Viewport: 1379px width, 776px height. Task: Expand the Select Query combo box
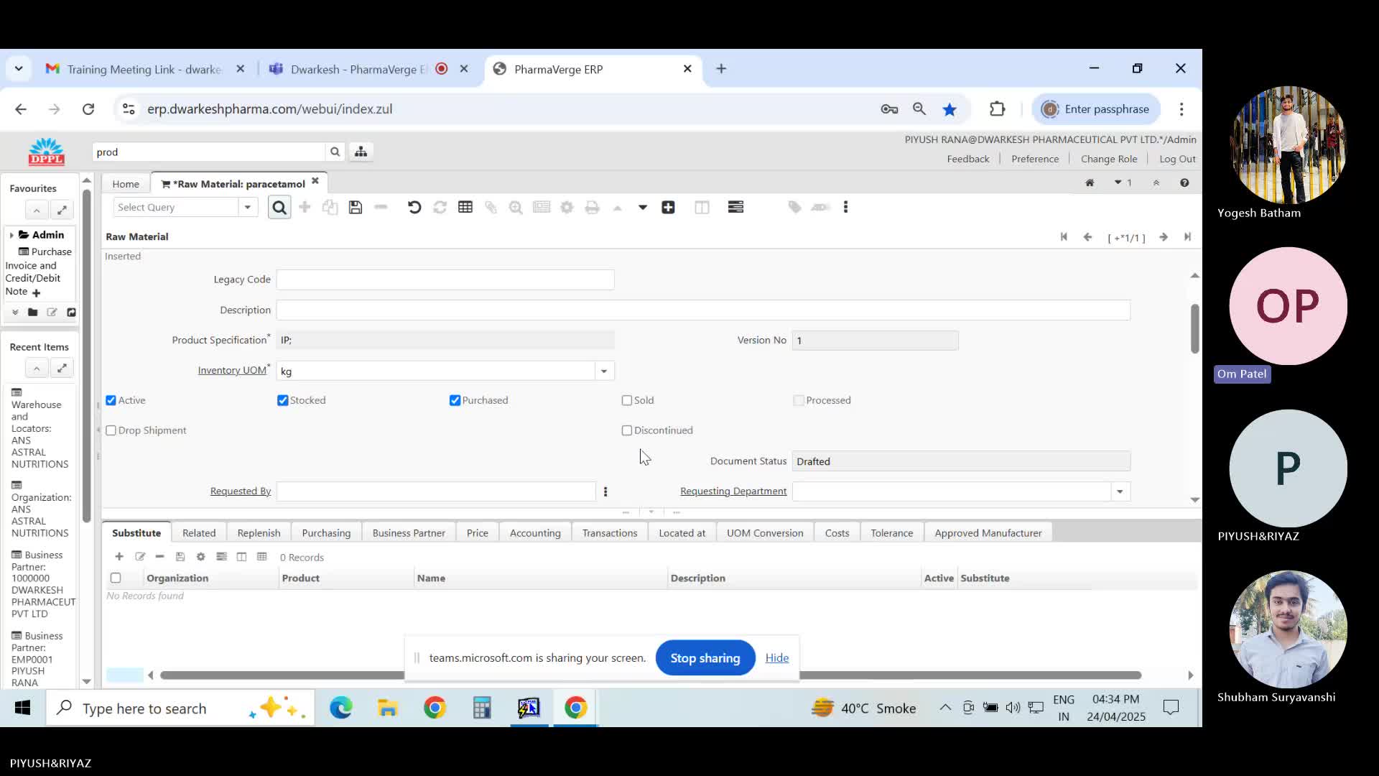click(x=248, y=208)
